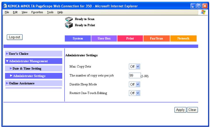Click the (1-99) range hint
The height and width of the screenshot is (127, 210).
pyautogui.click(x=145, y=76)
